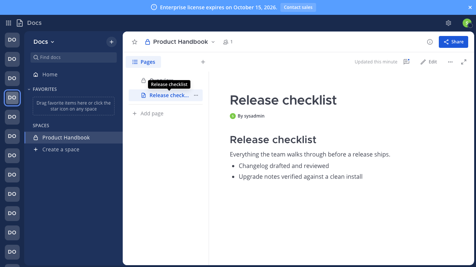Image resolution: width=476 pixels, height=267 pixels.
Task: View the space members count icon
Action: (x=228, y=42)
